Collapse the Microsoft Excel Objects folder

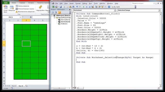point(54,18)
